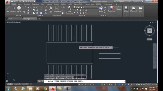Select the Arc tool
The height and width of the screenshot is (91, 163).
point(24,9)
